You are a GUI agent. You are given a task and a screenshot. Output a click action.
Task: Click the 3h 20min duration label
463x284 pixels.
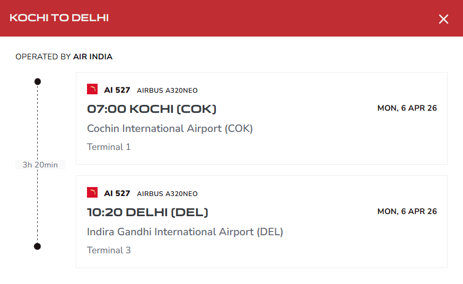point(40,165)
